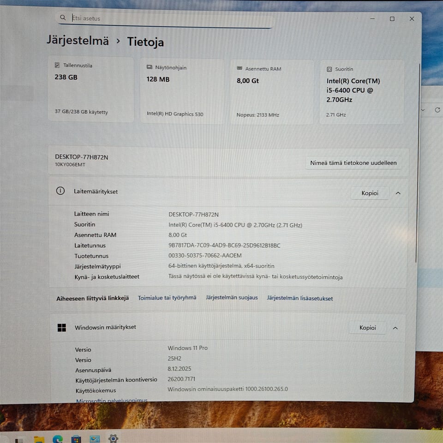The width and height of the screenshot is (443, 443).
Task: Select the Laitetunnus value 9B7817DA-7C09-4AD9
Action: [x=224, y=245]
